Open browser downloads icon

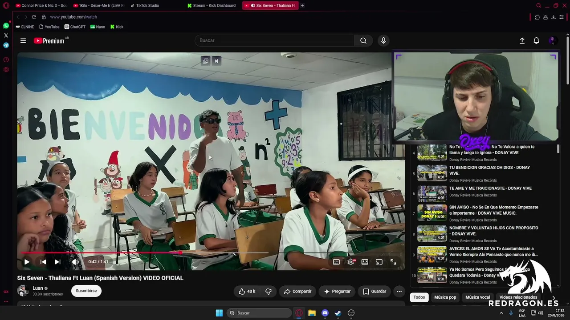(553, 17)
